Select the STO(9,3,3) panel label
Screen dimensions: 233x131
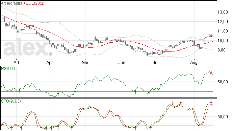(11, 101)
